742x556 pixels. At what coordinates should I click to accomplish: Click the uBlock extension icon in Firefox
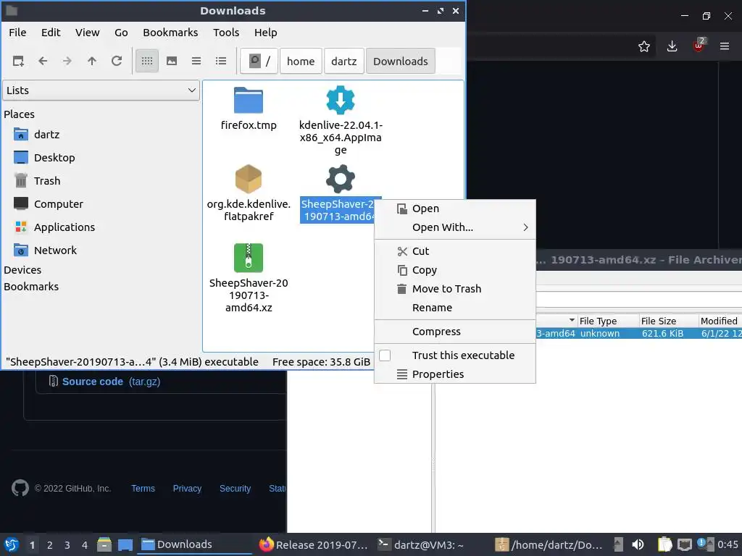click(699, 46)
